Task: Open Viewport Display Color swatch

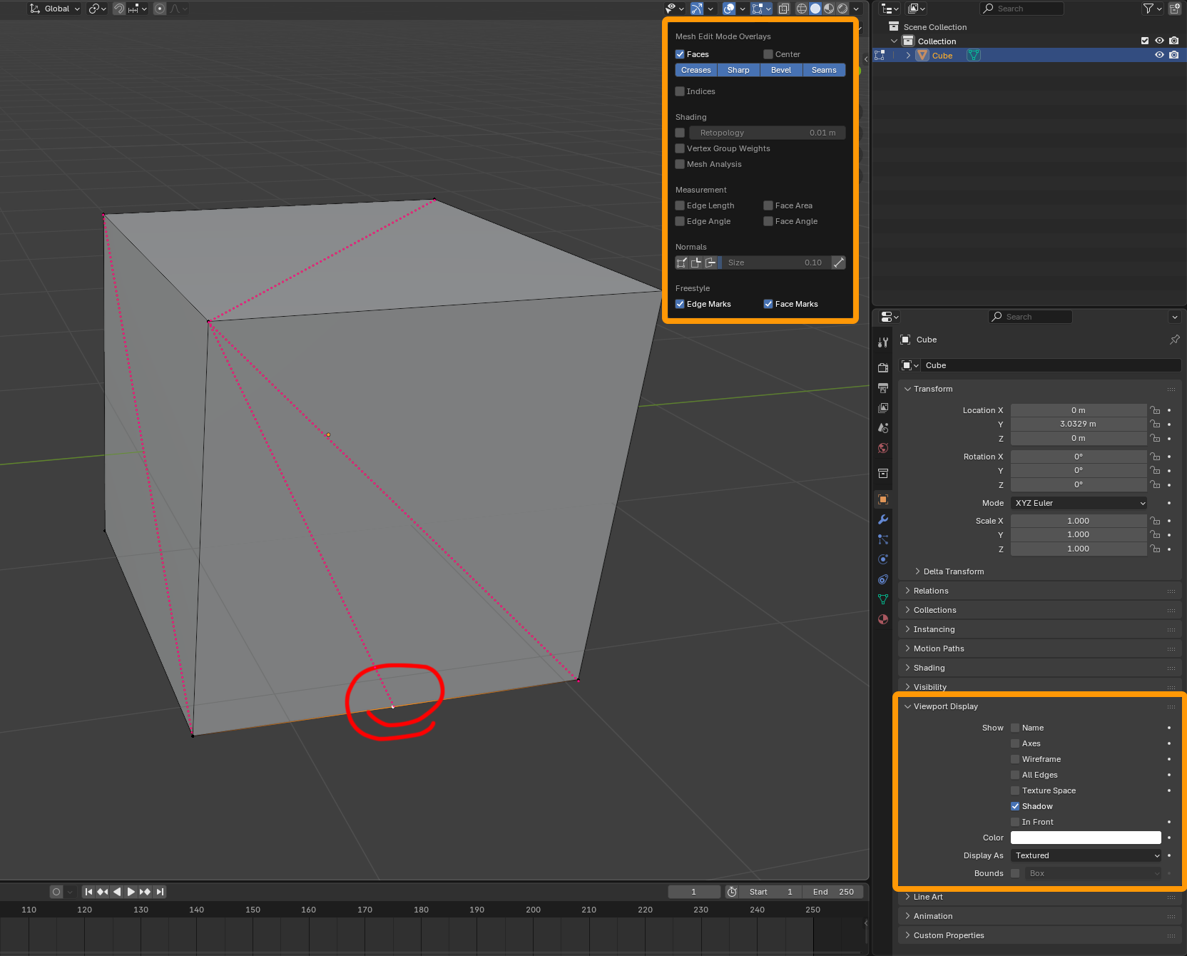Action: pyautogui.click(x=1086, y=838)
